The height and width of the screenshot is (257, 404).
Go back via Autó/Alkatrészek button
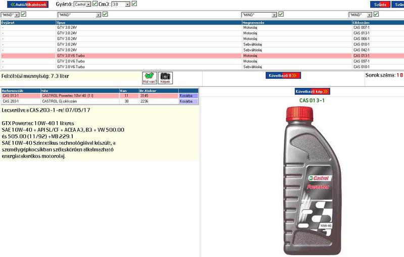[28, 5]
